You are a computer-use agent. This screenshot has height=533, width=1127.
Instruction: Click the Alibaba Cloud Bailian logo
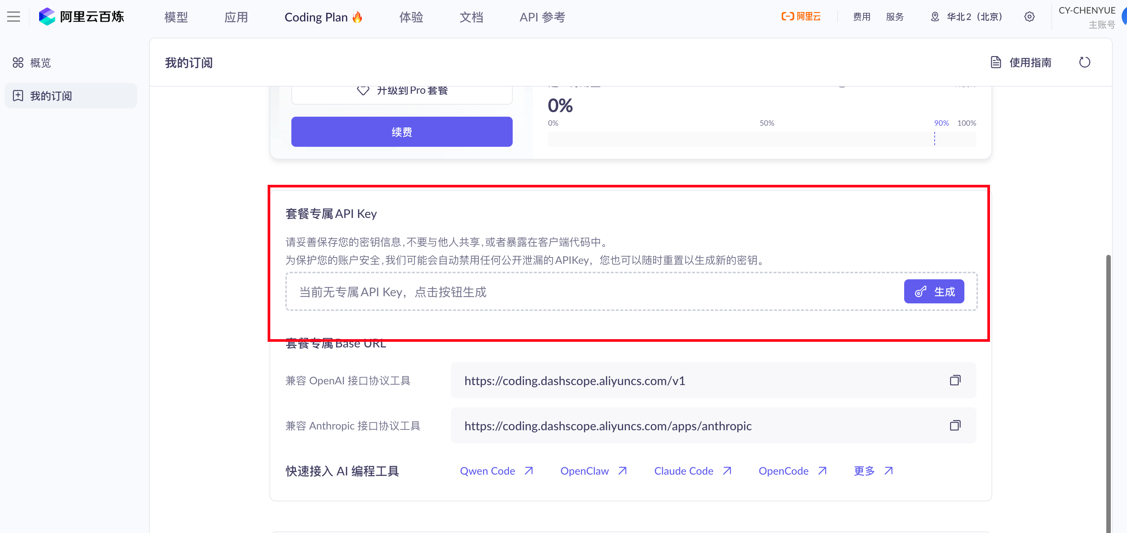[81, 17]
